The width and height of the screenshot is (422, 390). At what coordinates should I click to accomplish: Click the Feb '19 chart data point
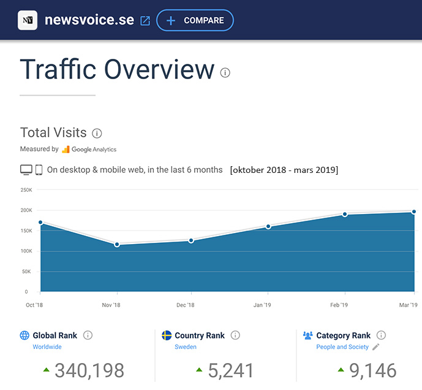pos(345,214)
